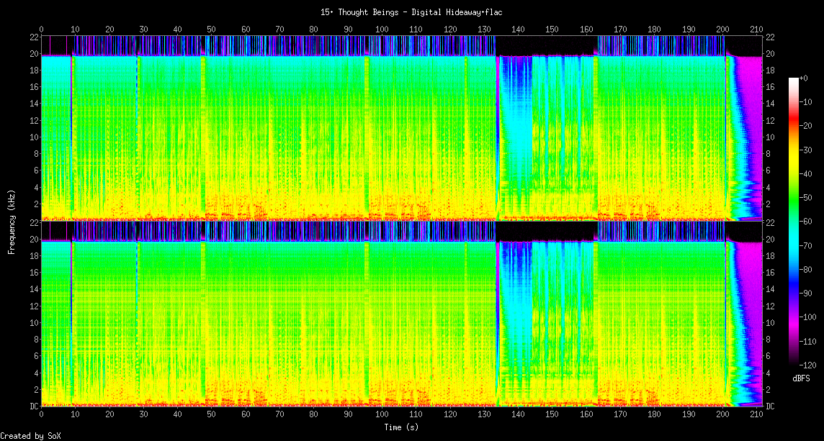This screenshot has width=824, height=441.
Task: Click the -120 label on the color scale
Action: point(812,365)
